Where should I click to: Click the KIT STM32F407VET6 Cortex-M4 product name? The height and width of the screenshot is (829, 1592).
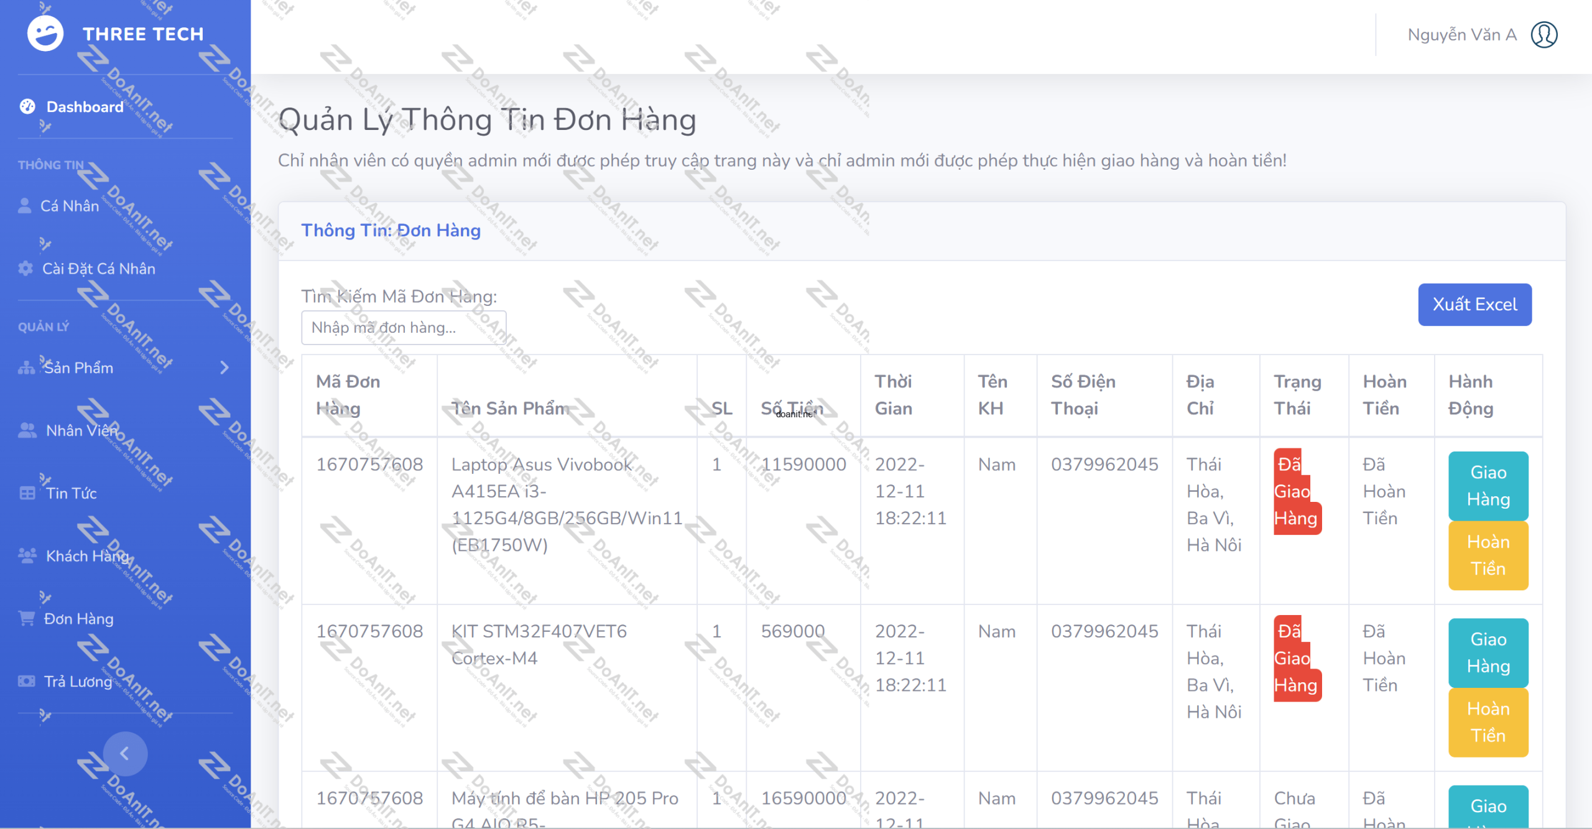tap(539, 645)
